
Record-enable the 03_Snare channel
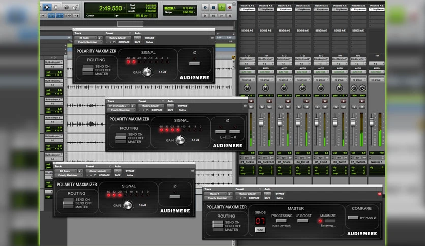[288, 101]
